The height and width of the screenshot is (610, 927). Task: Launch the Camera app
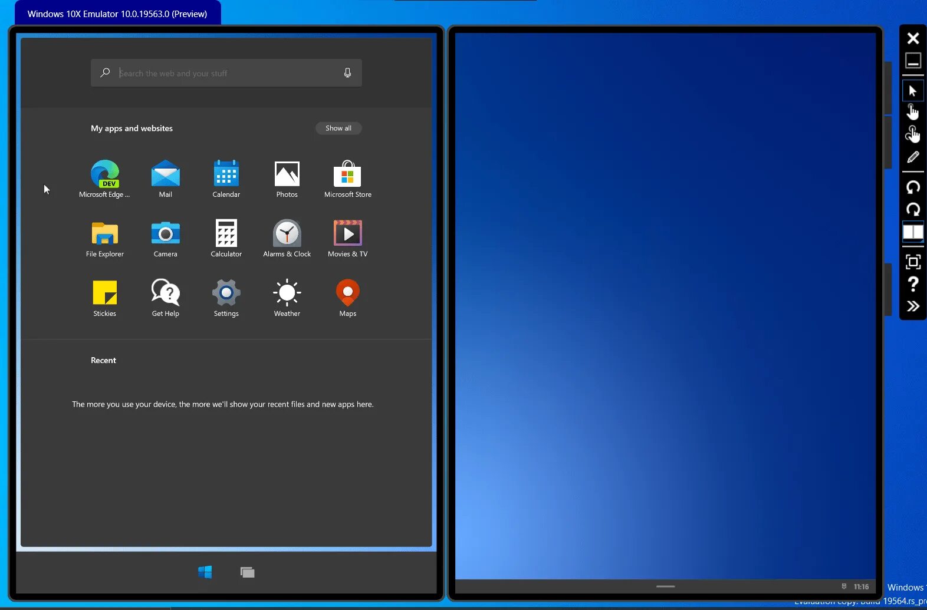(x=166, y=238)
